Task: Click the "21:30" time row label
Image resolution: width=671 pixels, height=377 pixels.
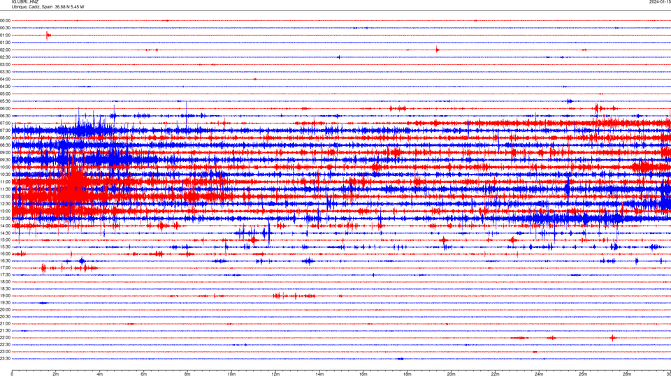Action: 5,331
